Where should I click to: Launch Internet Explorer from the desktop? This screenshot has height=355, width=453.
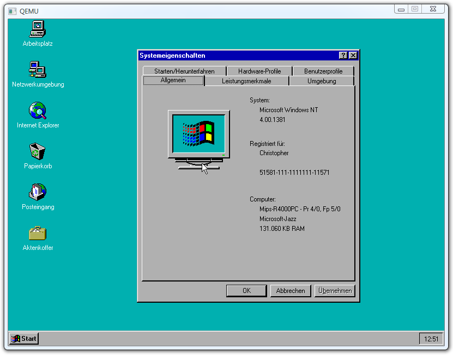pos(38,111)
